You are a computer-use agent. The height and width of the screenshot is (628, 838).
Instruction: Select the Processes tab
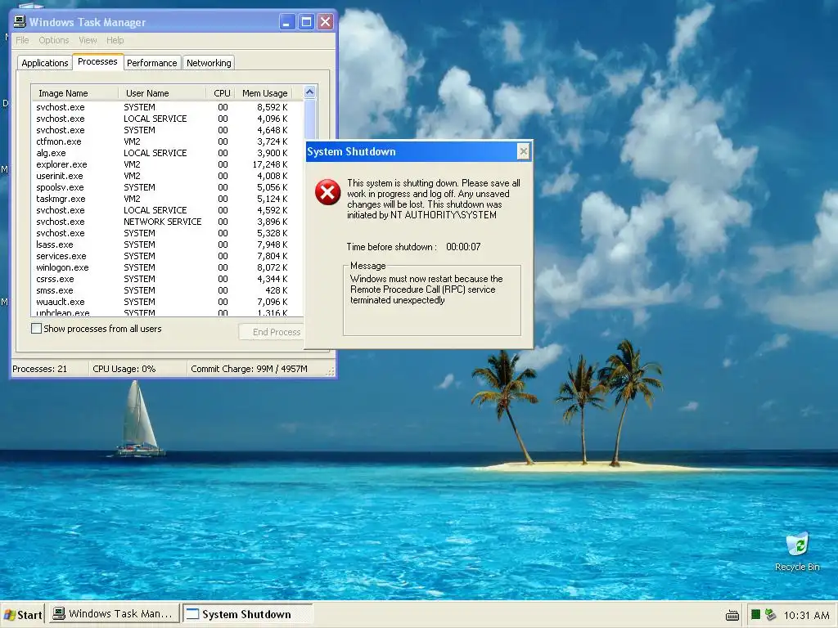click(x=98, y=61)
